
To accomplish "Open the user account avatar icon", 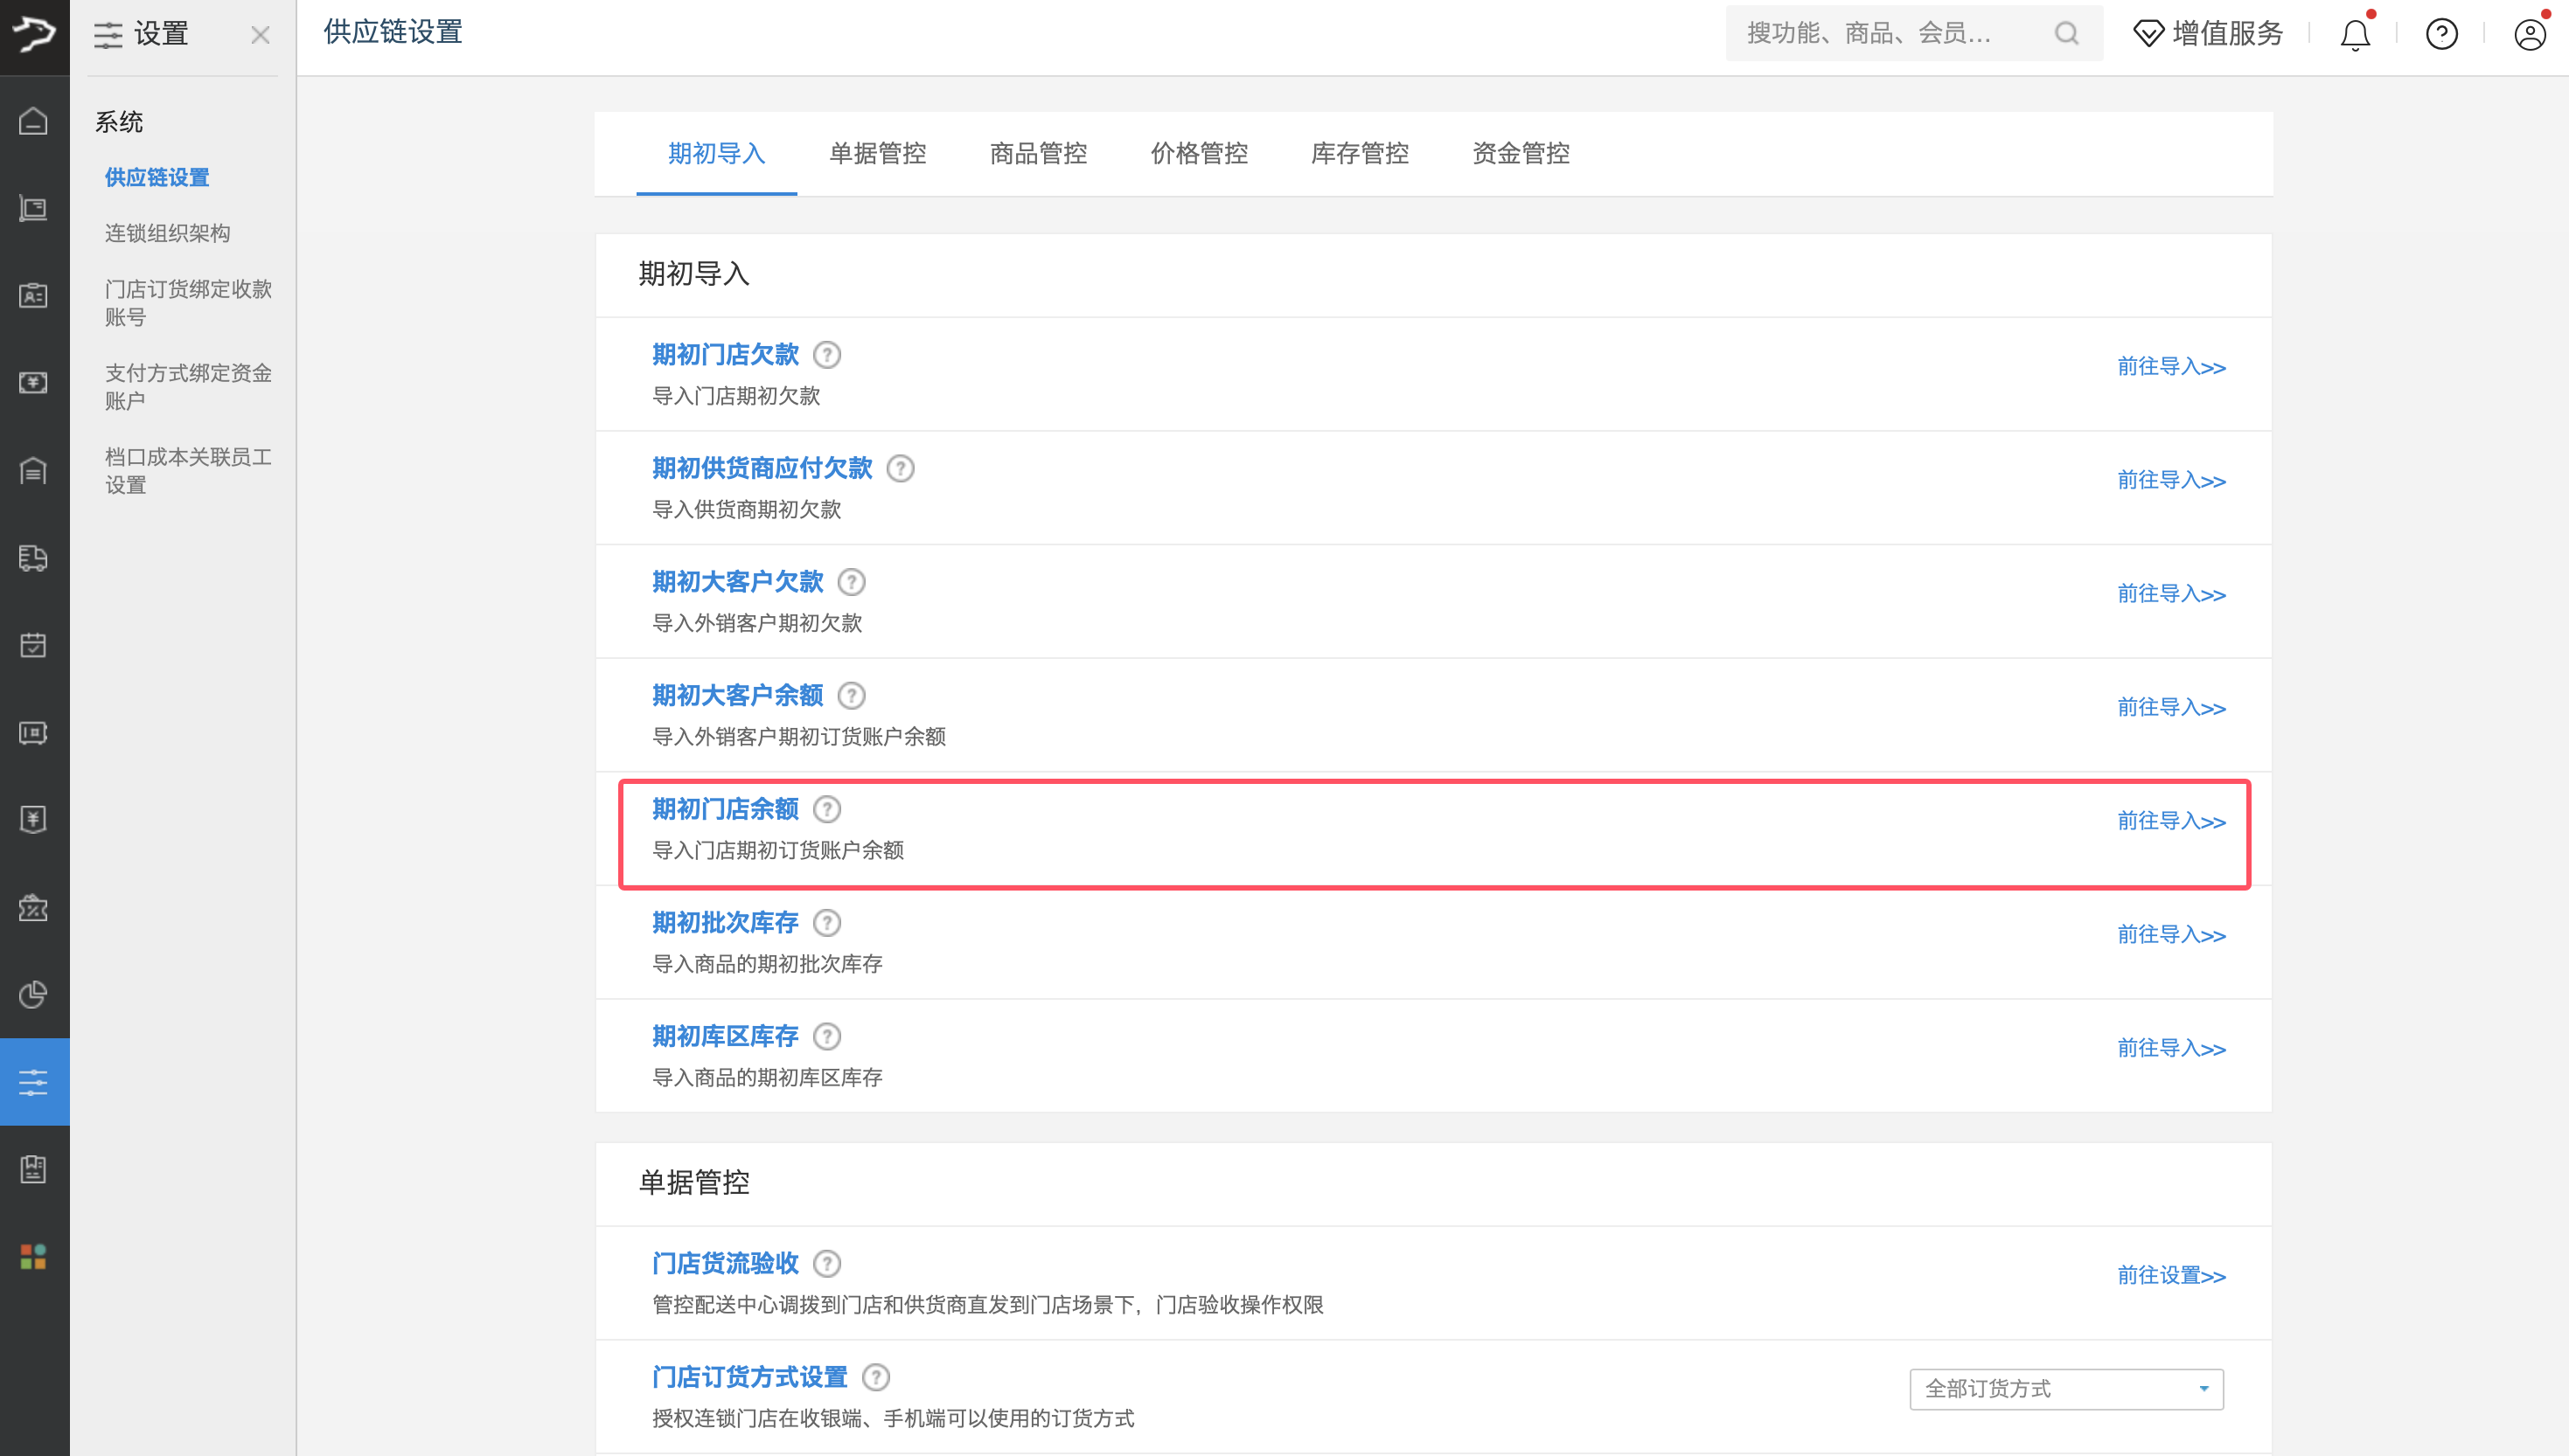I will tap(2530, 35).
